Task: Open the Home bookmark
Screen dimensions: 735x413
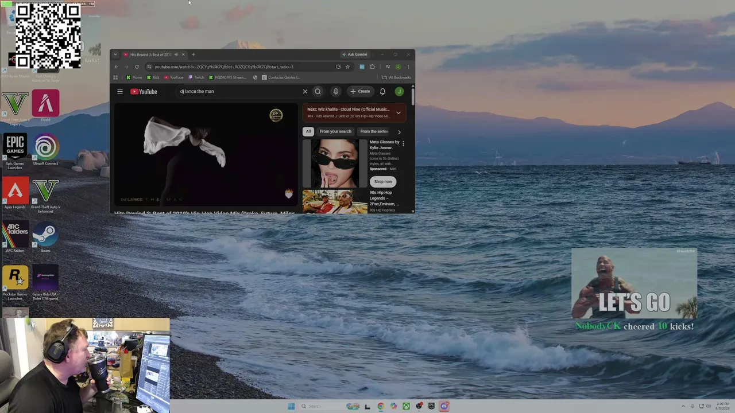Action: point(134,77)
